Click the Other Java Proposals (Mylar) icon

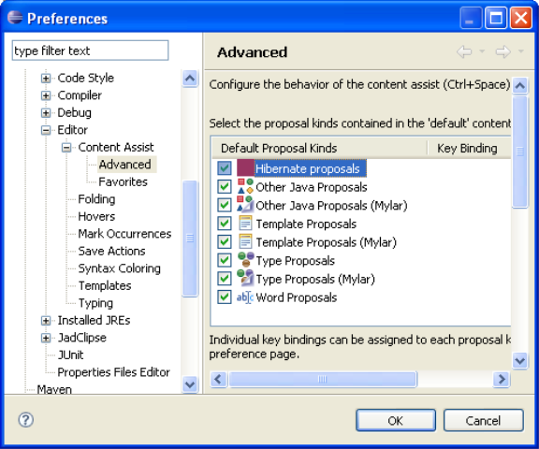(x=245, y=205)
